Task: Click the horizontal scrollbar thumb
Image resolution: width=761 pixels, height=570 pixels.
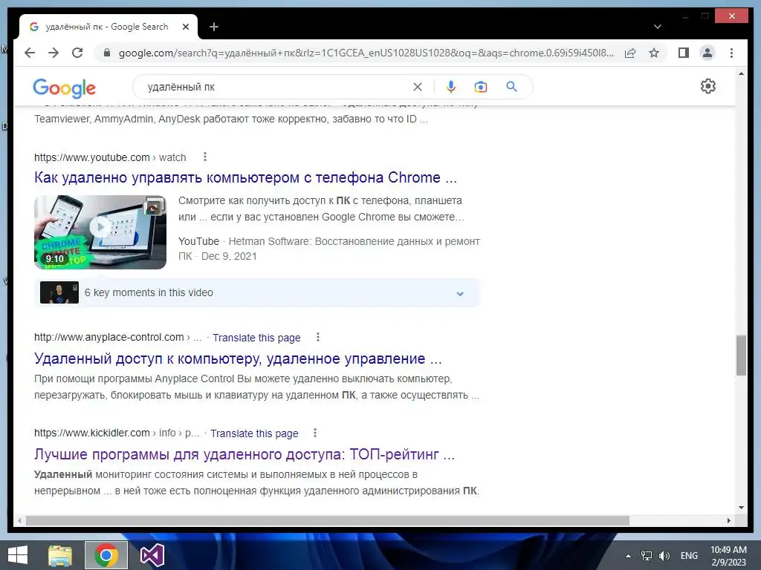Action: [x=328, y=520]
